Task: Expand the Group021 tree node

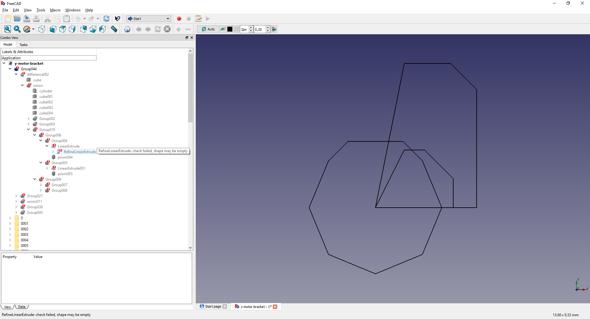Action: [x=16, y=196]
